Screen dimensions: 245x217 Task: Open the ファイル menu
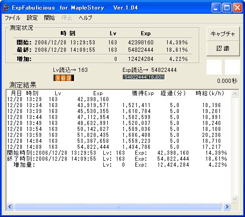pyautogui.click(x=12, y=18)
